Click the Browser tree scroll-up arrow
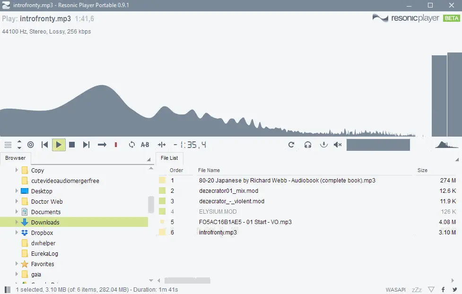The image size is (462, 294). [x=151, y=168]
